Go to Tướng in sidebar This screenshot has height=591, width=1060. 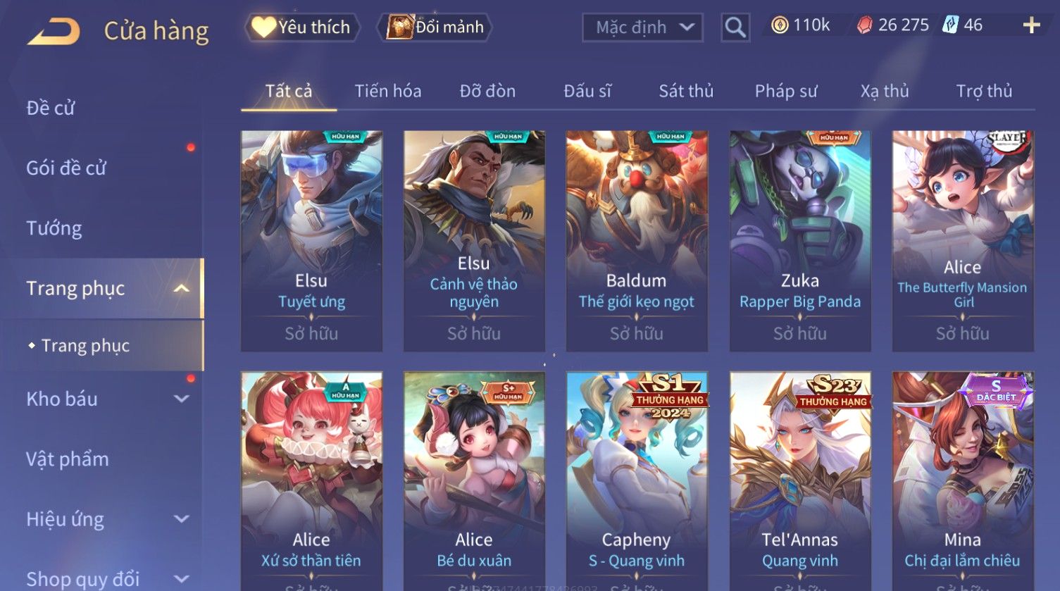point(54,228)
